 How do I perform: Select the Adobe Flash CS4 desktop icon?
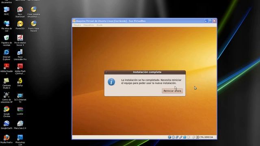20,69
